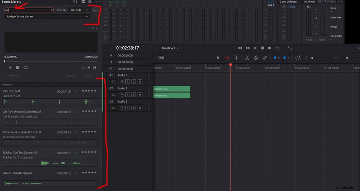
Task: Click the Confirm button
Action: 89,76
